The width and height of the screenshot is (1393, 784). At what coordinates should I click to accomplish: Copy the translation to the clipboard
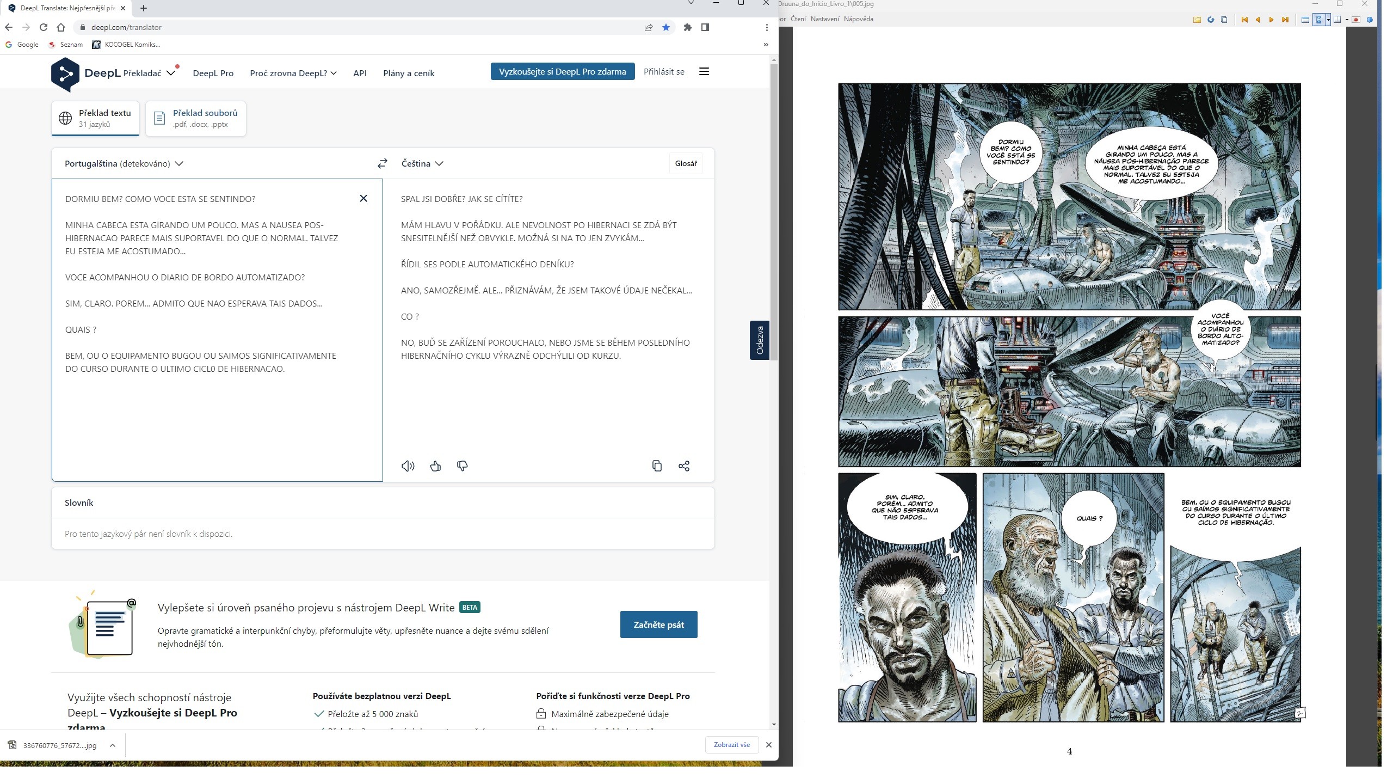pos(657,466)
